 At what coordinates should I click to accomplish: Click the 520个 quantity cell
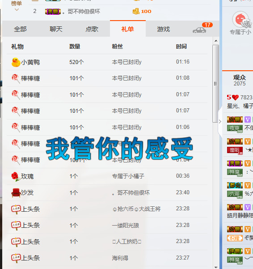(76, 62)
